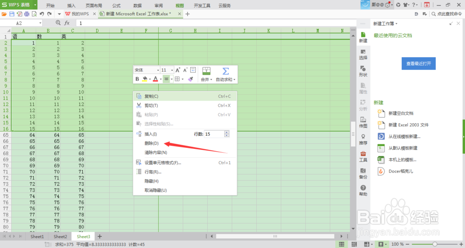Choose 复制(C) from the context menu
465x248 pixels.
(x=185, y=96)
